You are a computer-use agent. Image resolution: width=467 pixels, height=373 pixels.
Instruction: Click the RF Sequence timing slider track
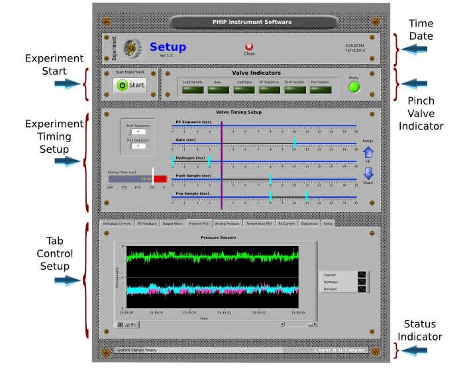point(264,126)
